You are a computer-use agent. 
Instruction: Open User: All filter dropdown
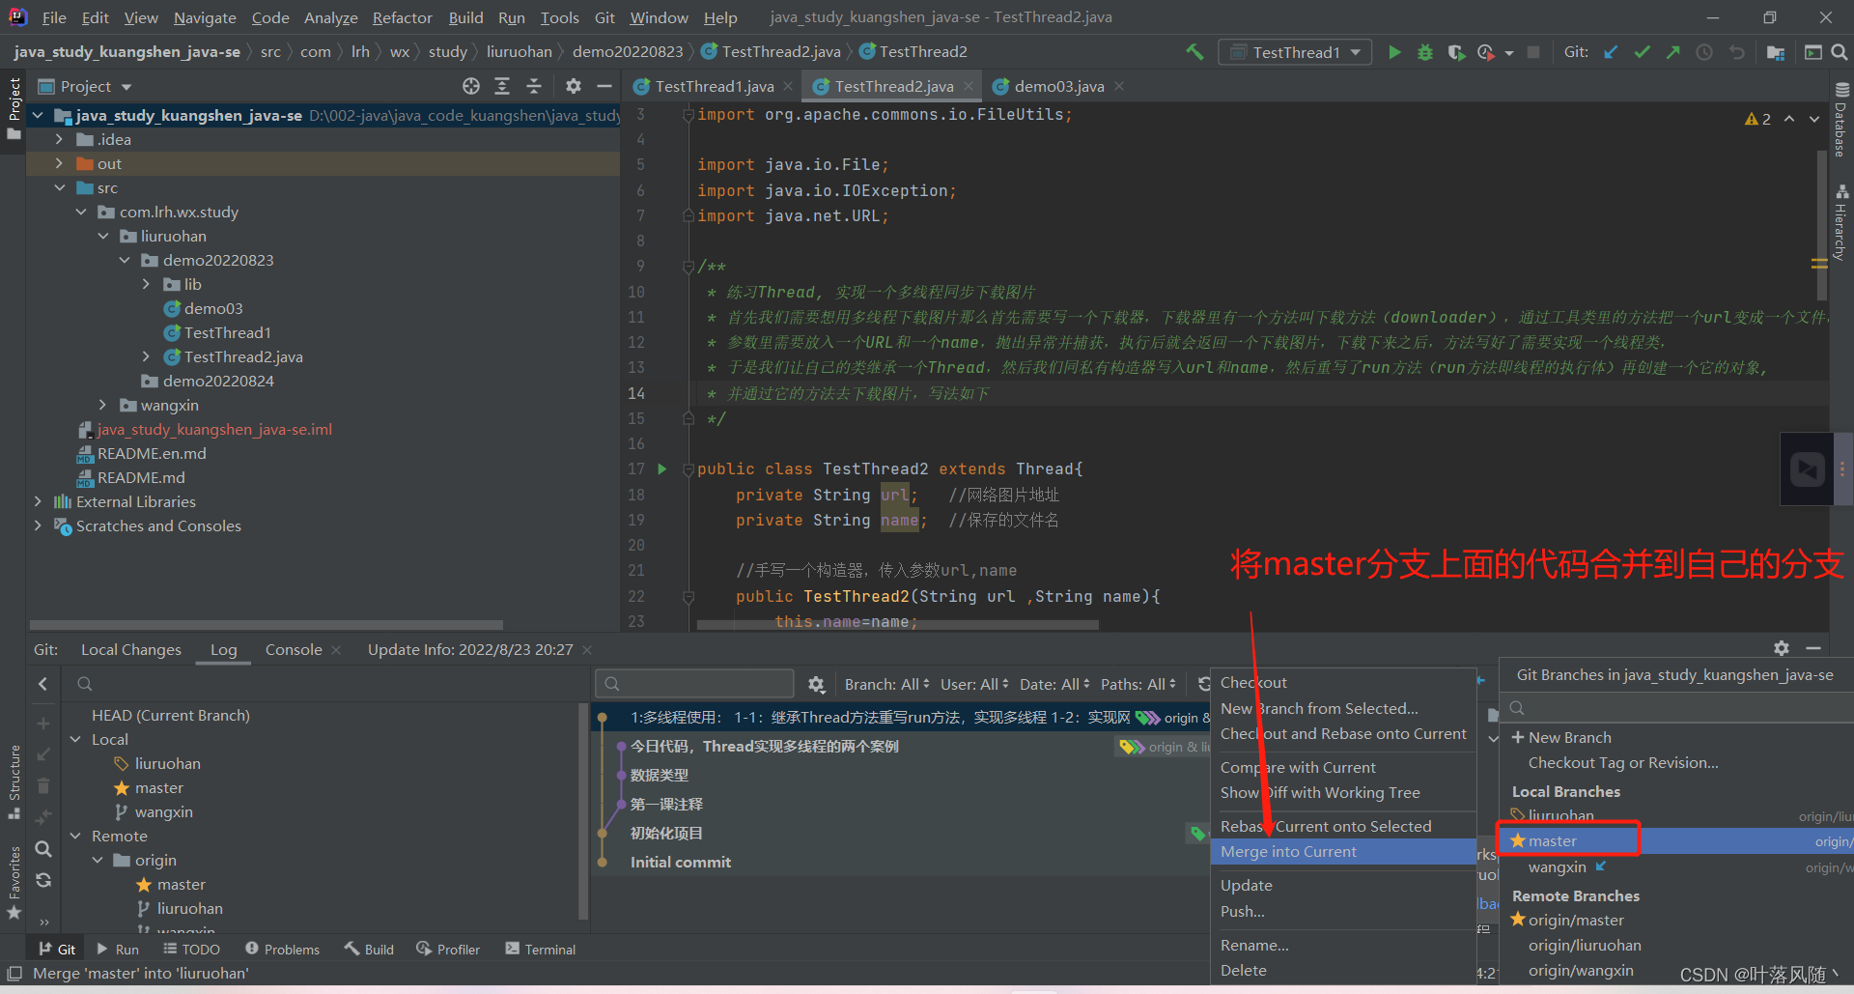(x=974, y=684)
